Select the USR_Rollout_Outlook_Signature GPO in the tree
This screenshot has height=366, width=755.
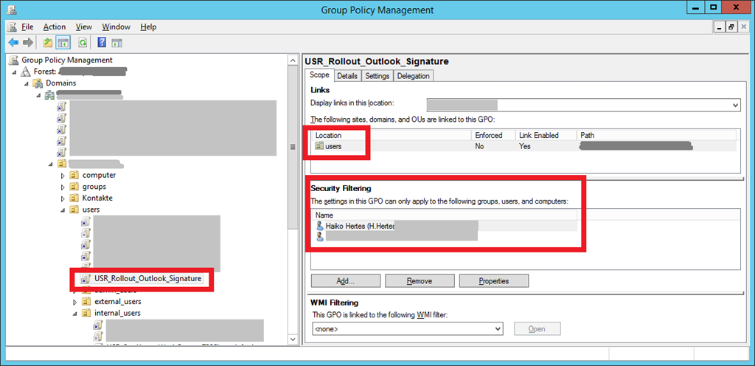click(x=147, y=278)
